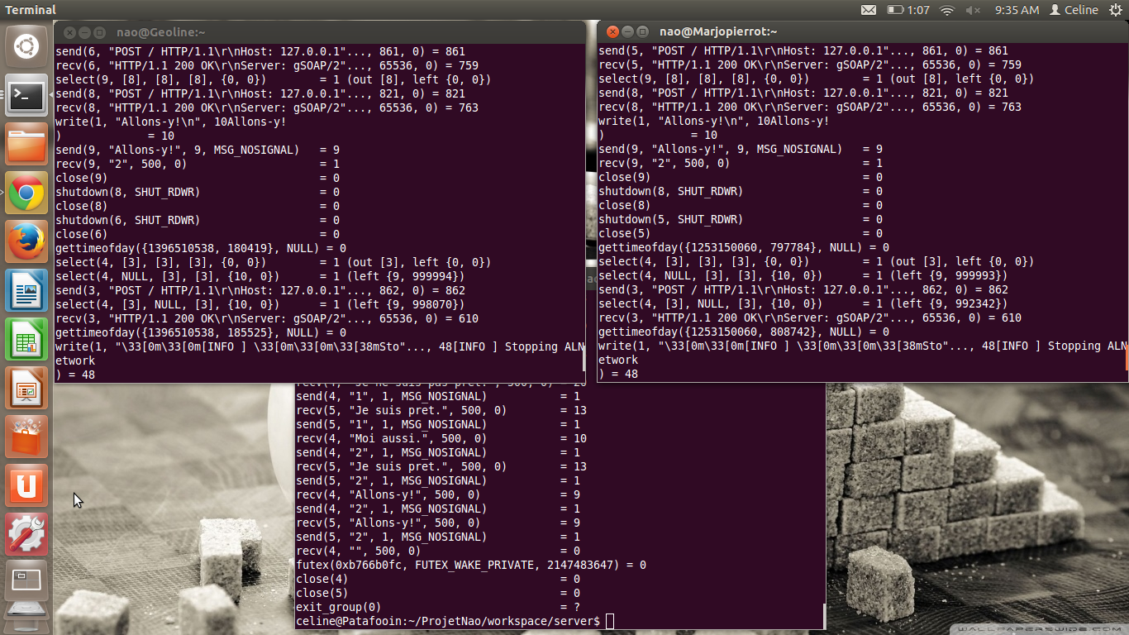Click the Terminal launcher icon

click(x=26, y=97)
